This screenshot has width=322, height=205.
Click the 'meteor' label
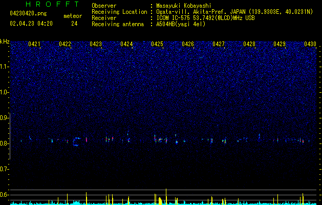pos(73,16)
